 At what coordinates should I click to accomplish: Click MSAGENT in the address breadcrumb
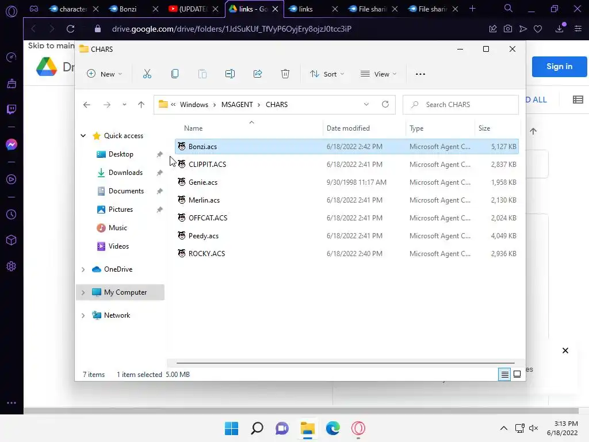point(237,105)
